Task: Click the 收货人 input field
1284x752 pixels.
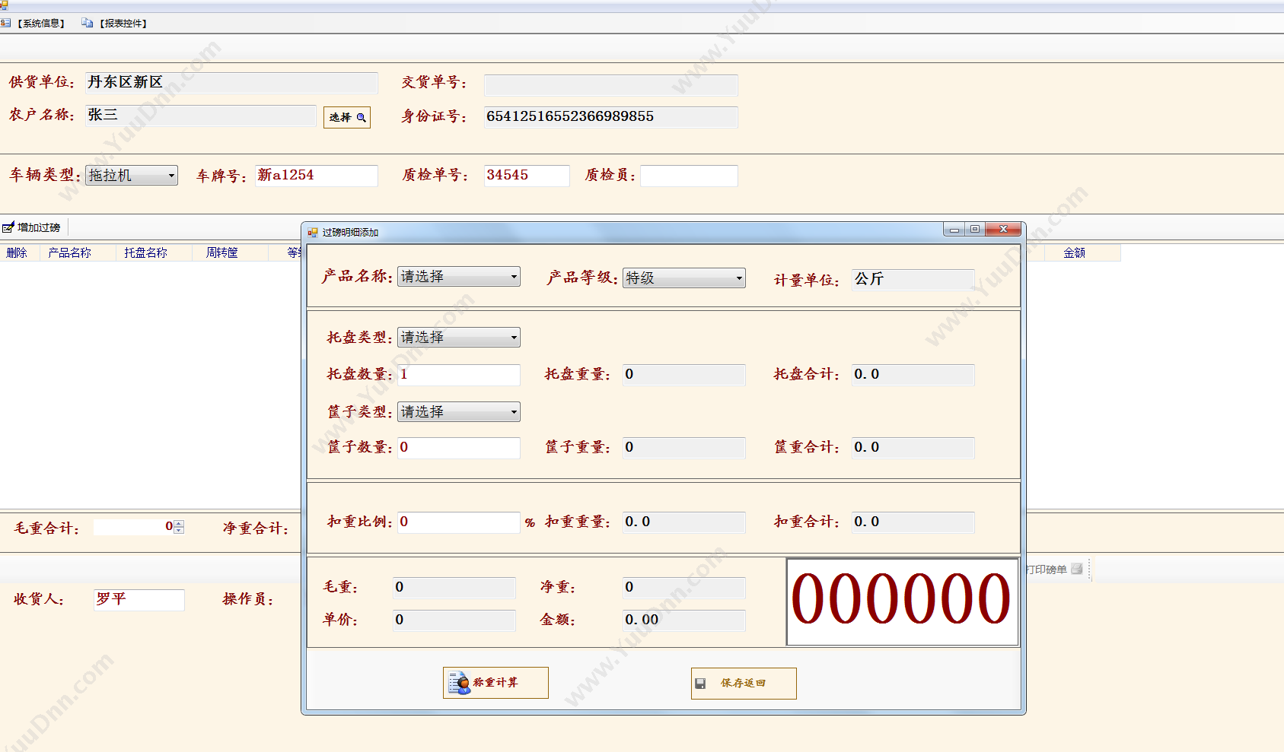Action: point(139,600)
